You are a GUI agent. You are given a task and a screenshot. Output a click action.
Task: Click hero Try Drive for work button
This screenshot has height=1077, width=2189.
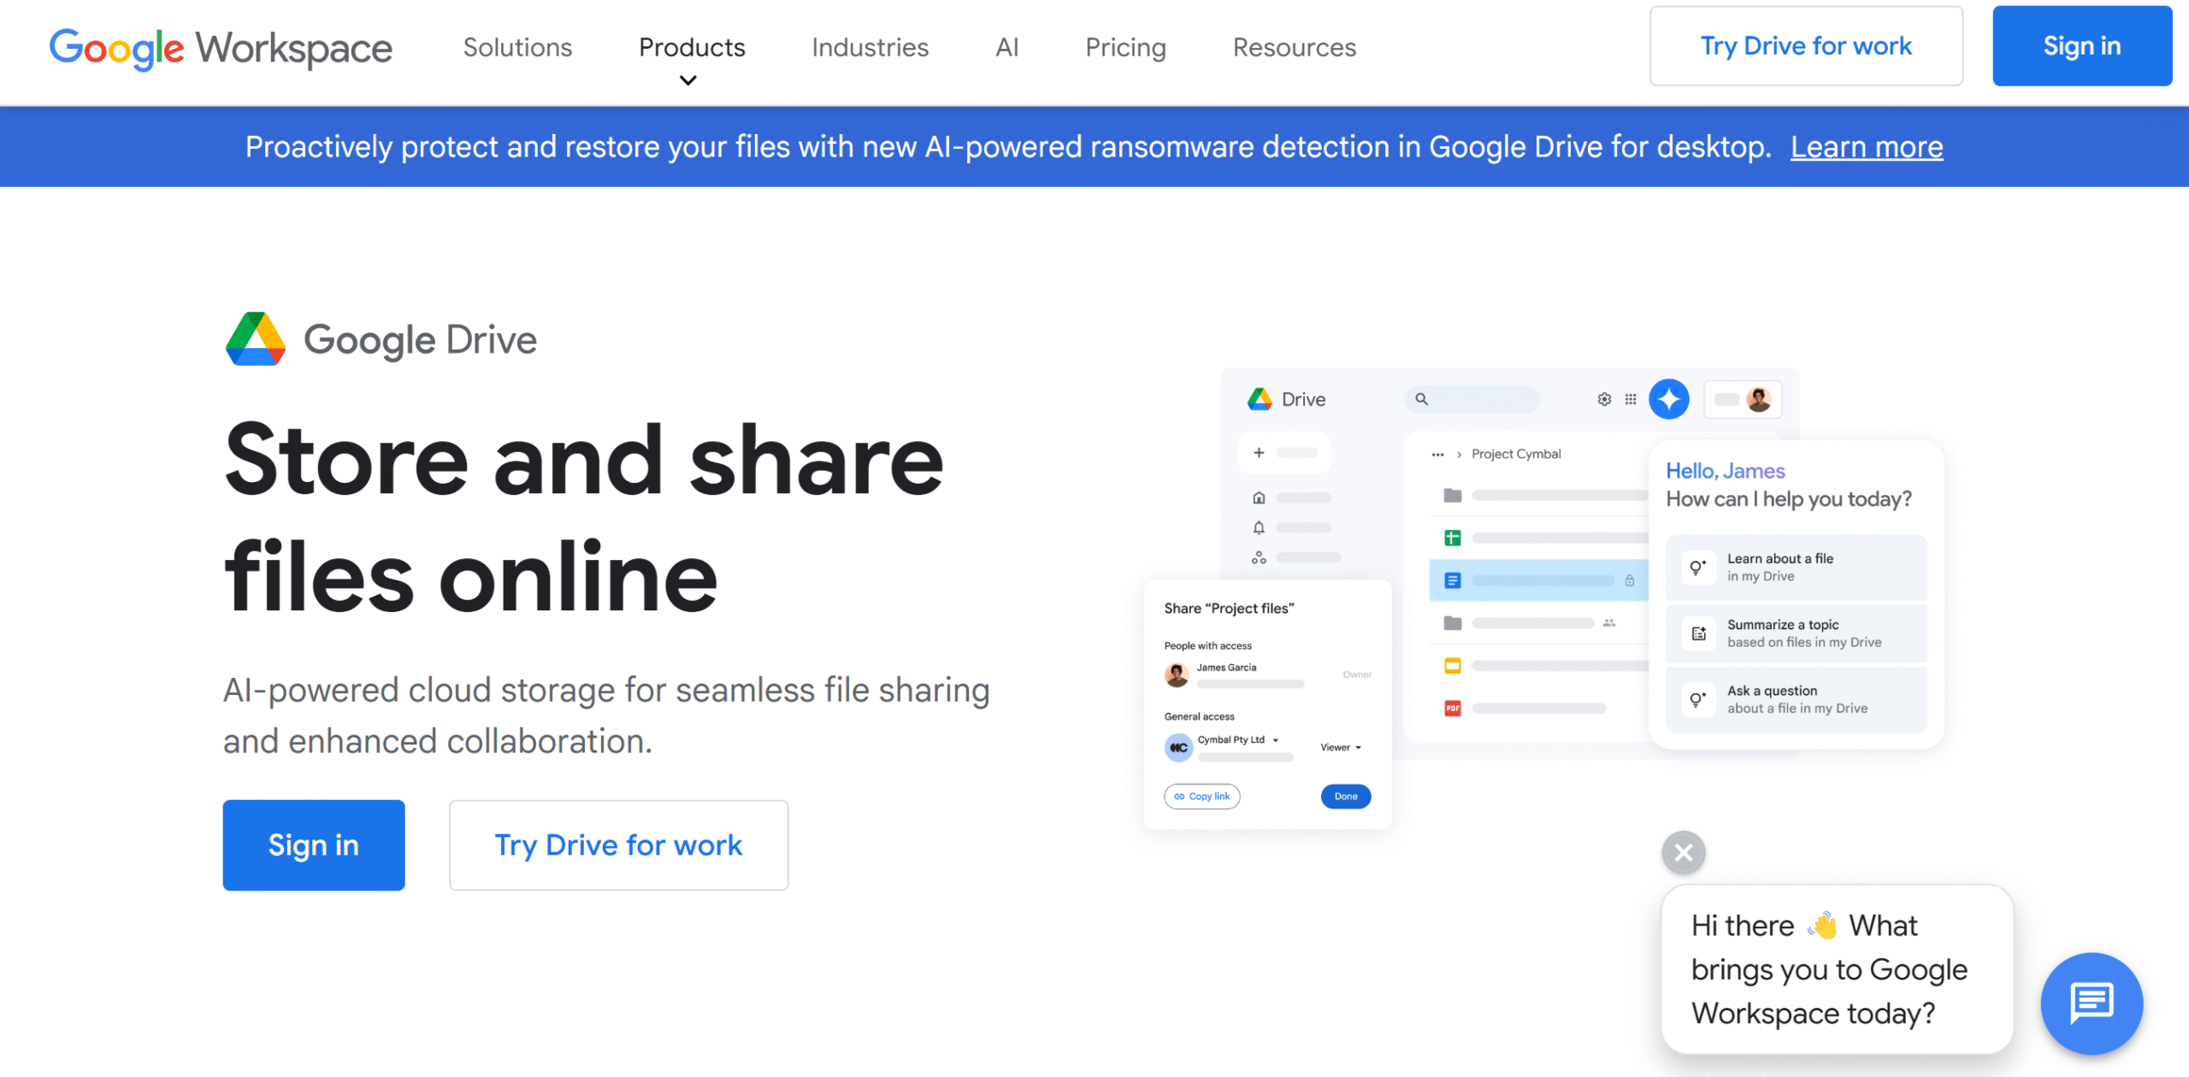[x=618, y=845]
